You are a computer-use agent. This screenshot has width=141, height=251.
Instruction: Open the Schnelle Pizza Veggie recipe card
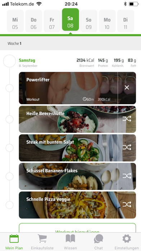[70, 205]
